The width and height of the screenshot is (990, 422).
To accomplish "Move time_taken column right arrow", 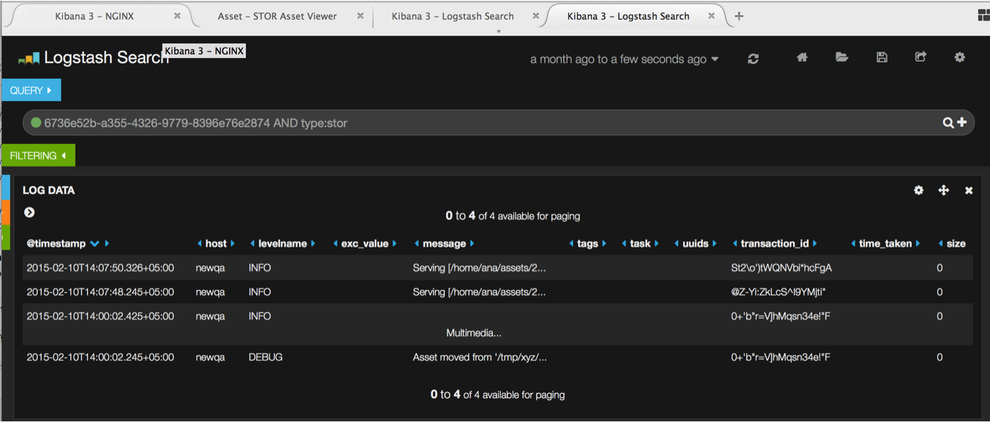I will (x=918, y=244).
